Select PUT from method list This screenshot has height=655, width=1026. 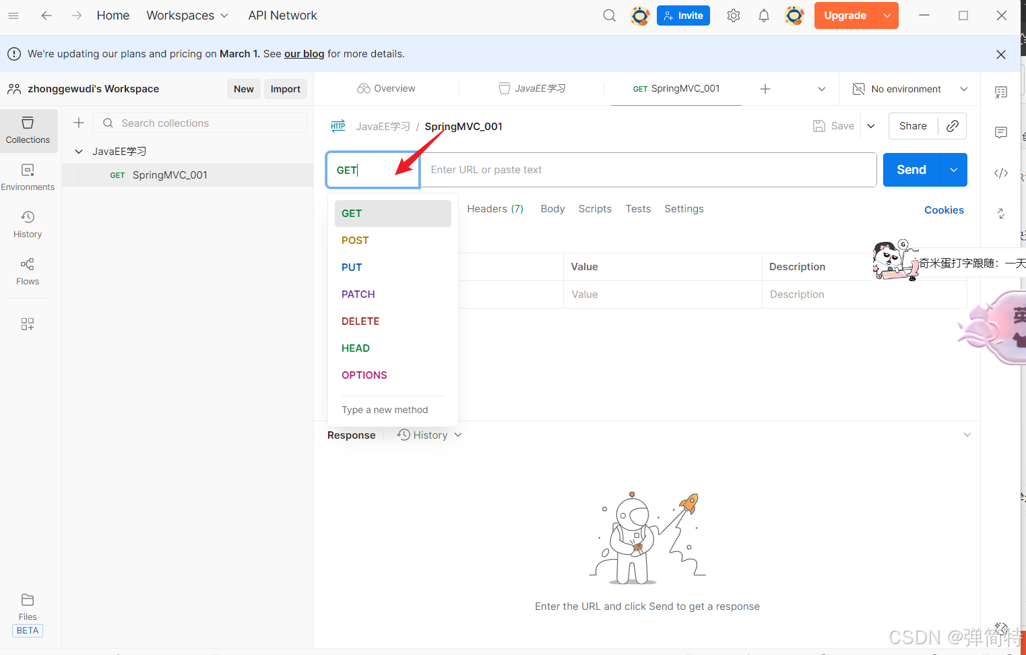point(393,268)
